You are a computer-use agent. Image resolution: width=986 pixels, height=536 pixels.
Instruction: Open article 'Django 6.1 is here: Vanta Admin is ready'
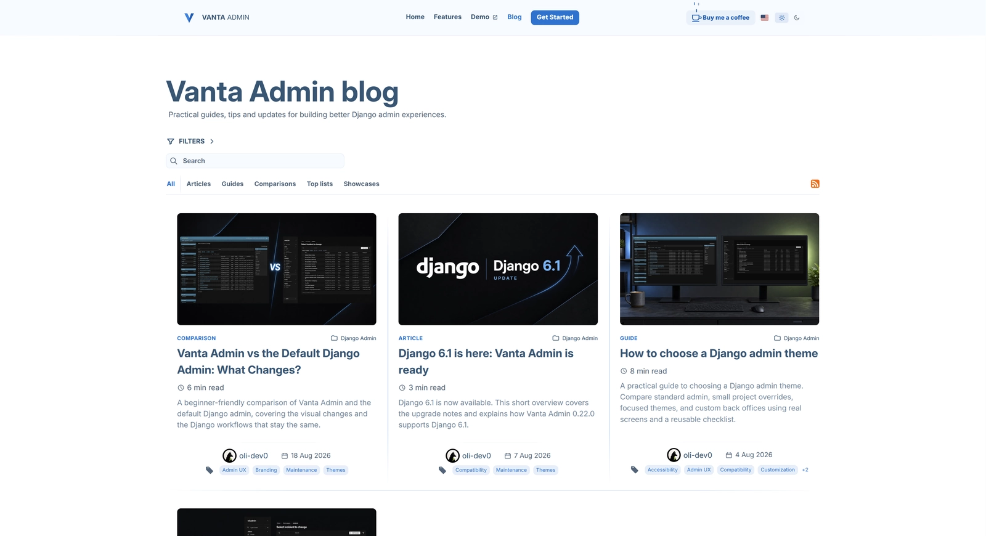pyautogui.click(x=486, y=362)
